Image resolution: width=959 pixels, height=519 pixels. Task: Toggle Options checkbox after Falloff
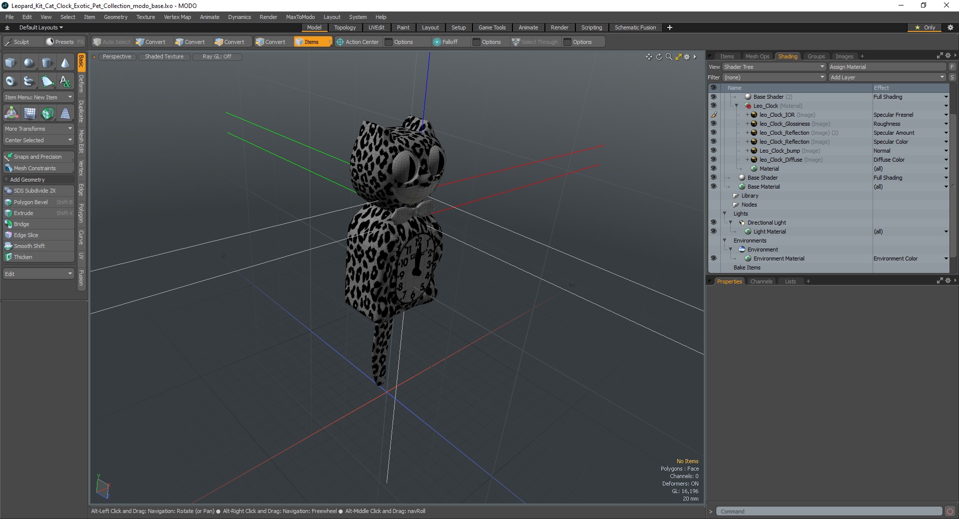pos(477,42)
